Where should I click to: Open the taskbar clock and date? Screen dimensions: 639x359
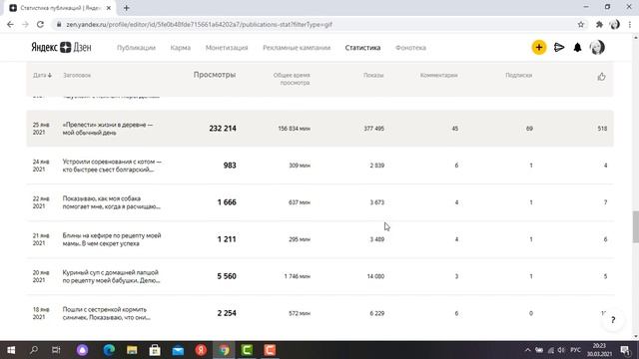599,350
